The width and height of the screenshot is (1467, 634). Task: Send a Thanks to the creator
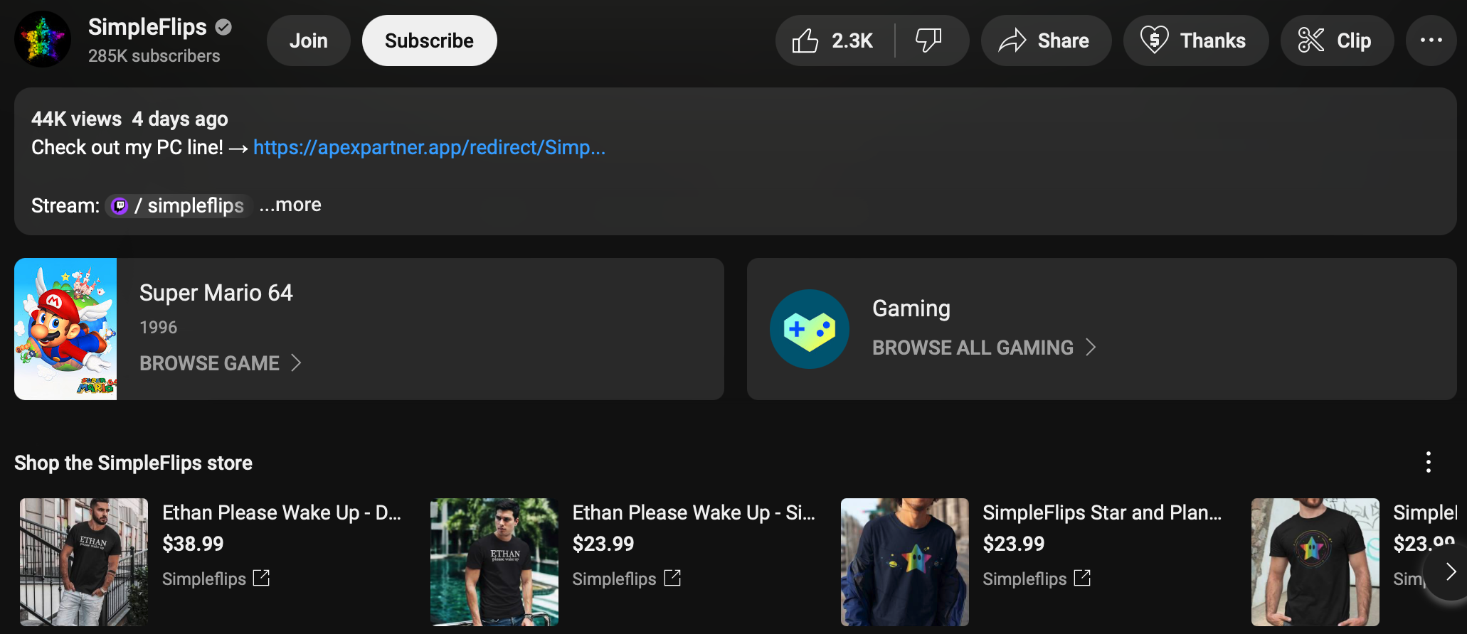pos(1195,41)
